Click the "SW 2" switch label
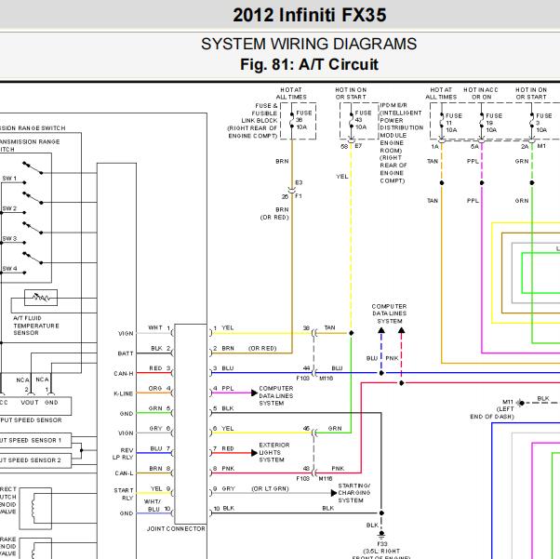This screenshot has height=559, width=560. 9,208
